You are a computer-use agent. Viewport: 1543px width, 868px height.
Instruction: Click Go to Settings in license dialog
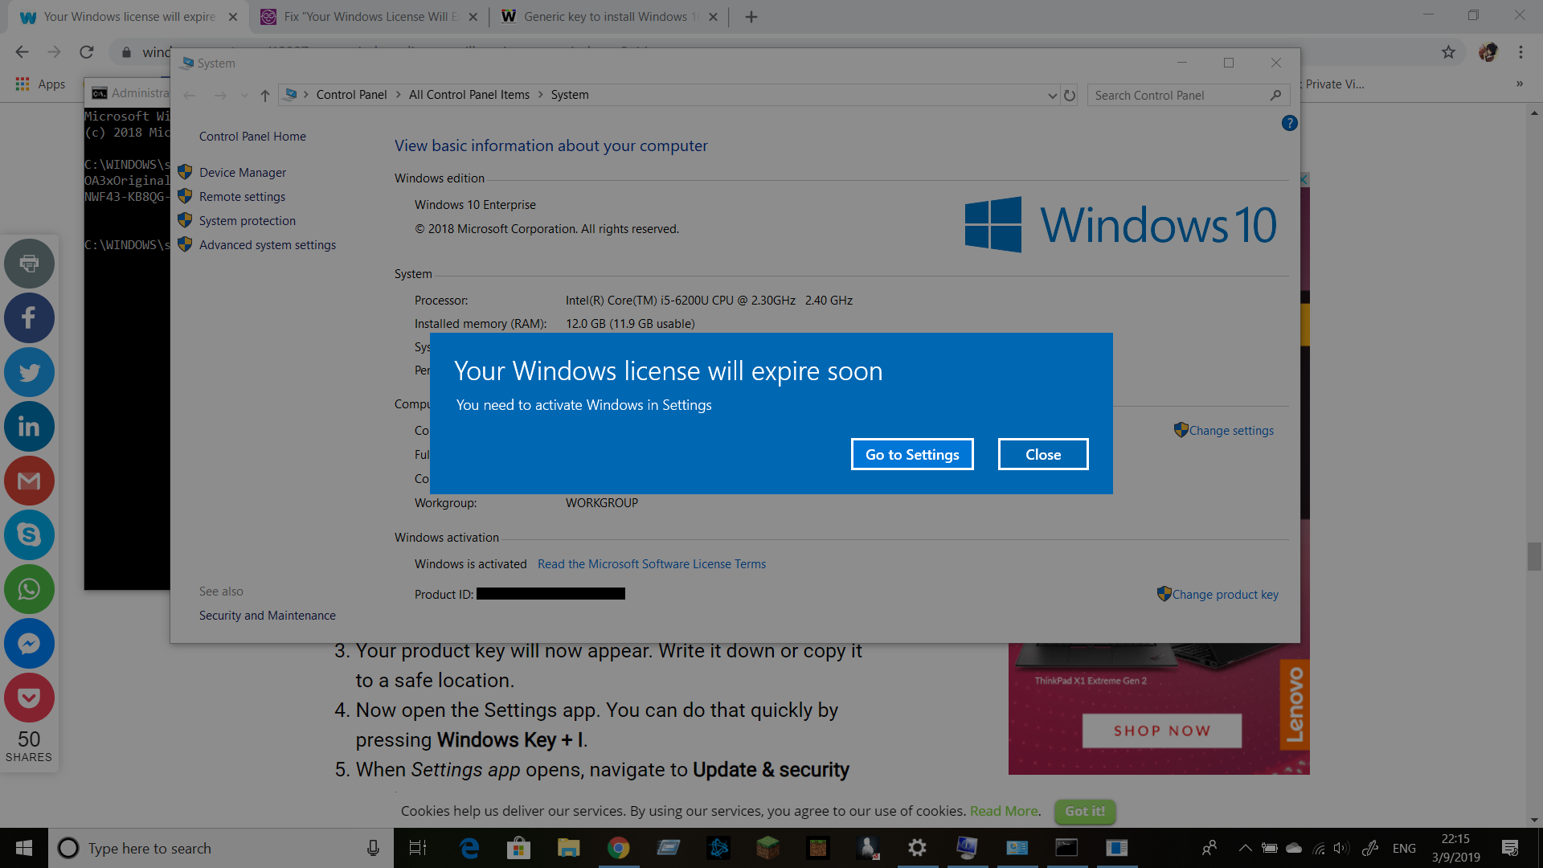pos(912,454)
